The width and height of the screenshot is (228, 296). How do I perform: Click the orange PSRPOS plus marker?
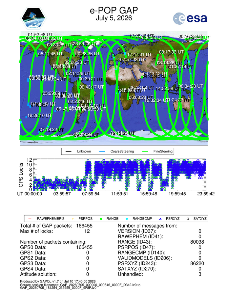73,219
